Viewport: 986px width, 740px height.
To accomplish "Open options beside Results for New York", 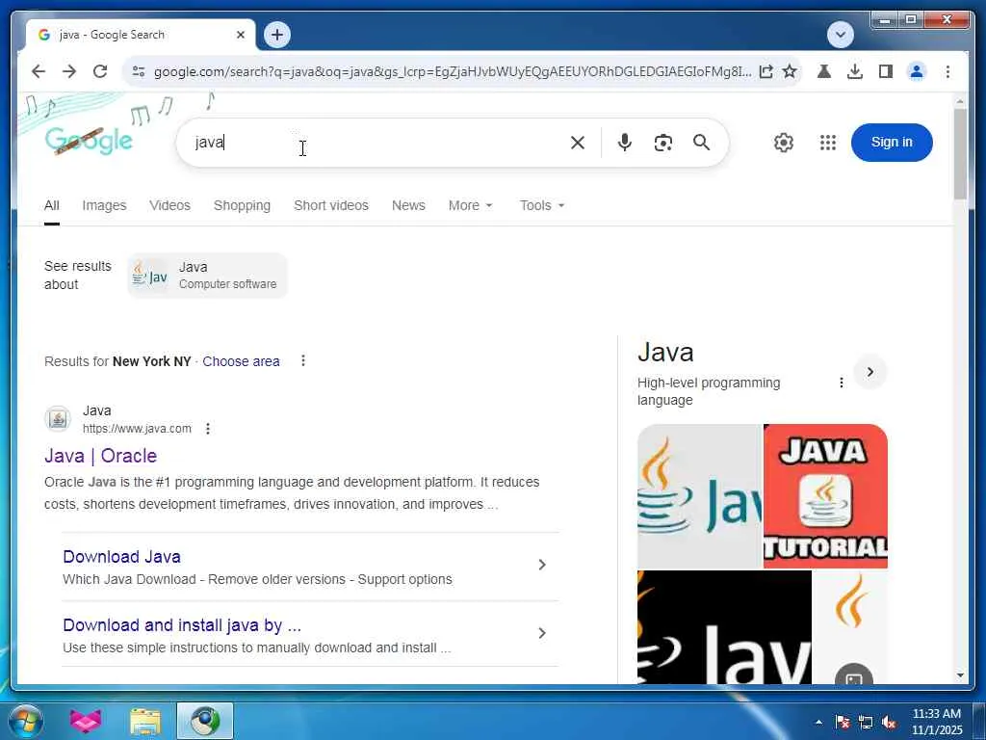I will point(303,360).
